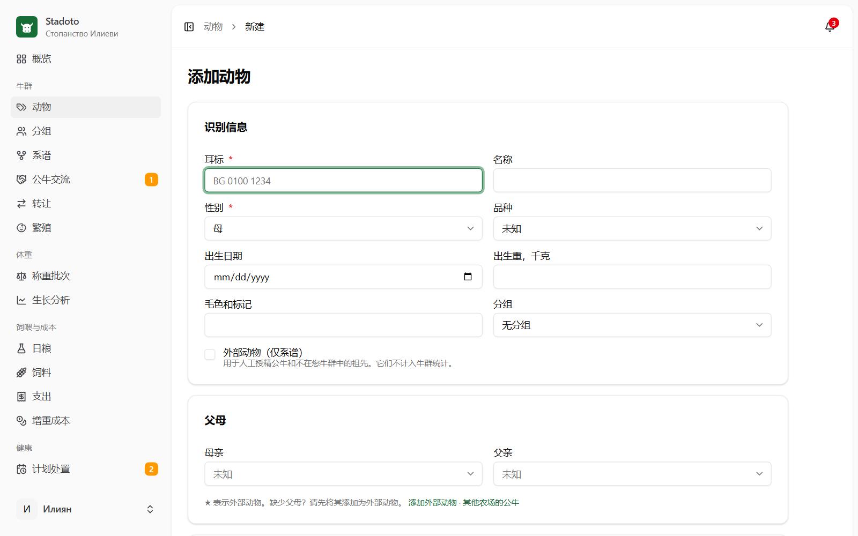Expand the 品种 dropdown
Image resolution: width=858 pixels, height=536 pixels.
point(632,228)
